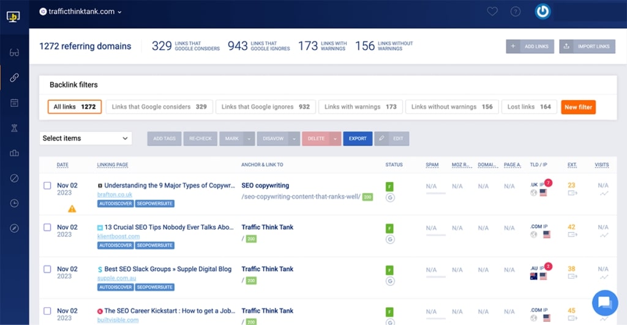Click the green F status icon for supple.com.au
This screenshot has height=325, width=627.
click(x=389, y=271)
